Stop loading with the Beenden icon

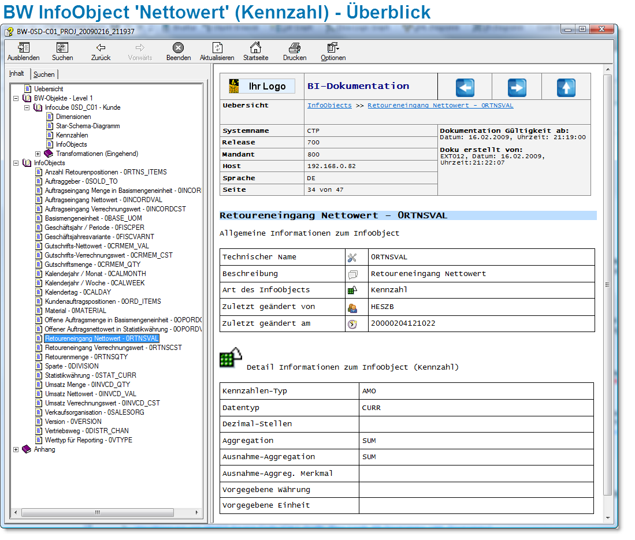179,49
